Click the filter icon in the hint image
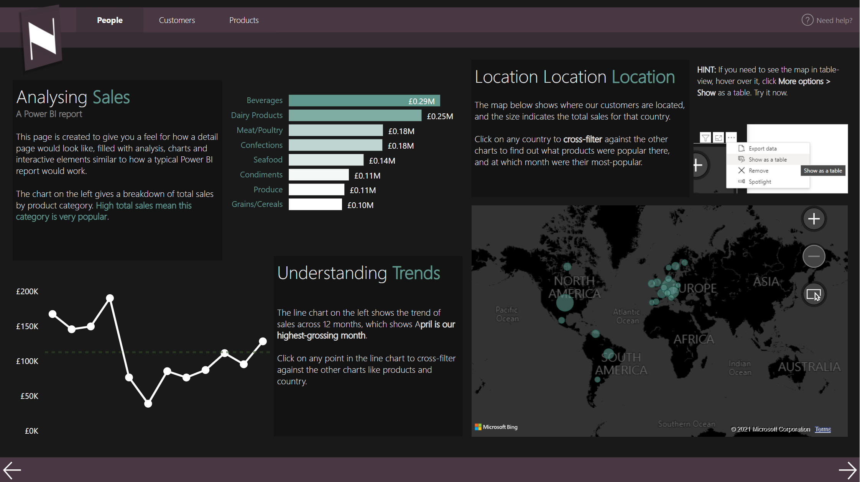 point(705,138)
